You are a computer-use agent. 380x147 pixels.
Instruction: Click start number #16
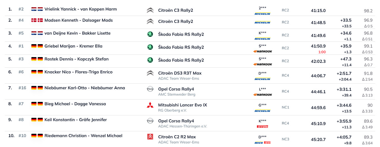pos(22,88)
